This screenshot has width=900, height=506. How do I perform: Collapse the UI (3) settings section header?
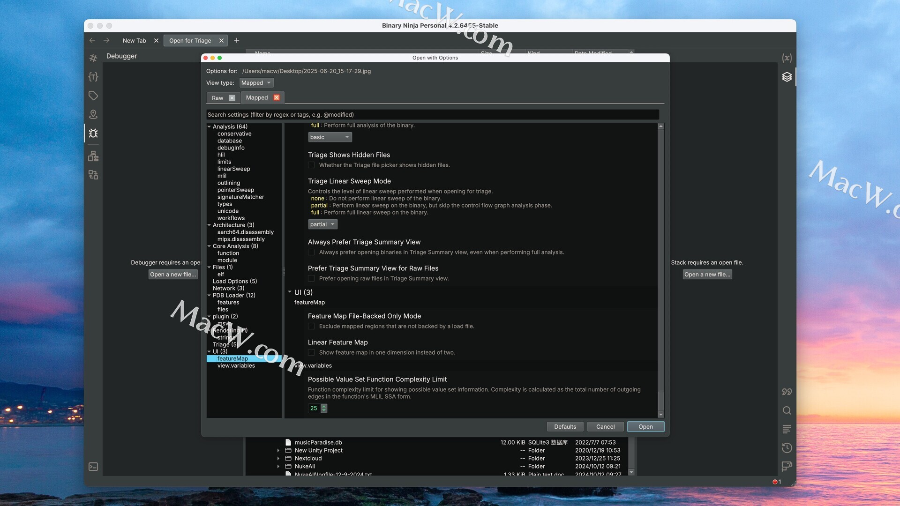click(290, 292)
